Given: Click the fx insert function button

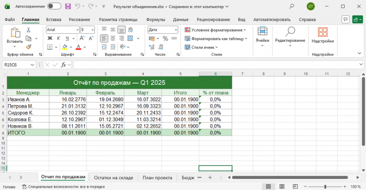Looking at the screenshot, I should coord(63,65).
